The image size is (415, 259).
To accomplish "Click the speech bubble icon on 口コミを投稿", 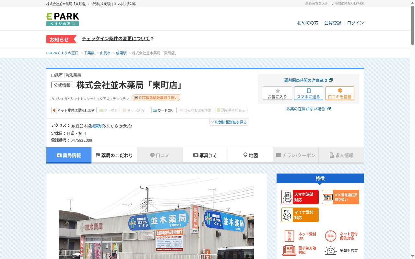I will (340, 91).
